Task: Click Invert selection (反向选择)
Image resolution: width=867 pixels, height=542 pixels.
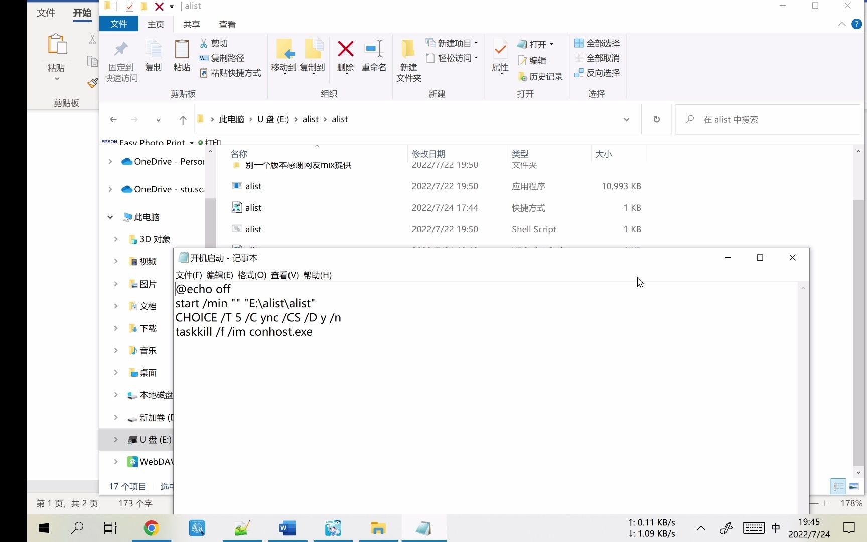Action: pyautogui.click(x=597, y=73)
